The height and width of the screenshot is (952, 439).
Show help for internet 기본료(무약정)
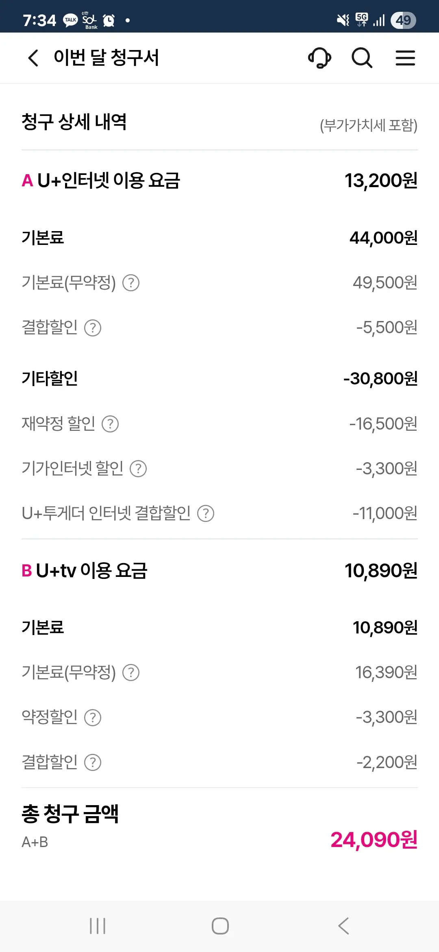131,283
